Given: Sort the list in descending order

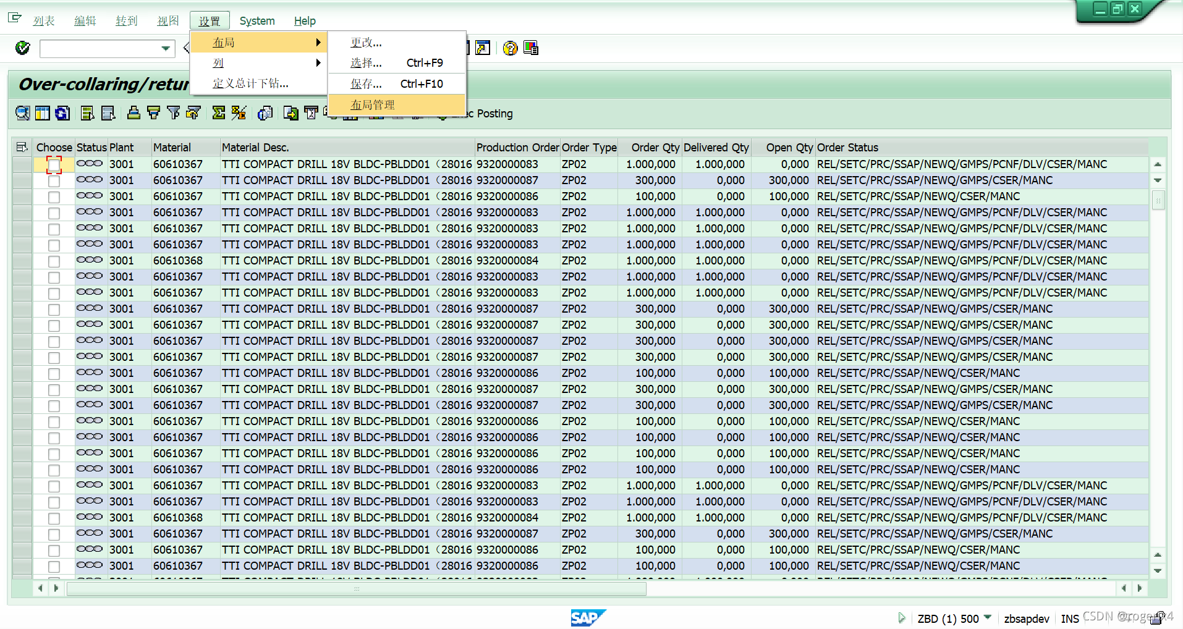Looking at the screenshot, I should tap(153, 112).
